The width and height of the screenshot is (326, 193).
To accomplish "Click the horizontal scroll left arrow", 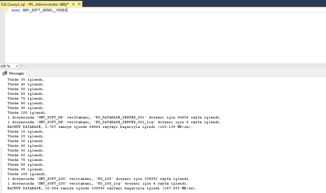I will pos(22,66).
